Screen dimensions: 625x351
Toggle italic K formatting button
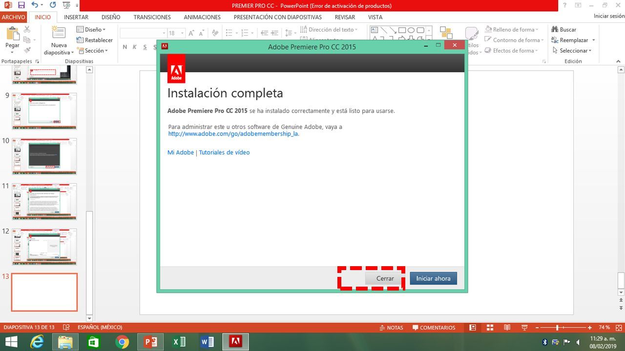pos(135,47)
